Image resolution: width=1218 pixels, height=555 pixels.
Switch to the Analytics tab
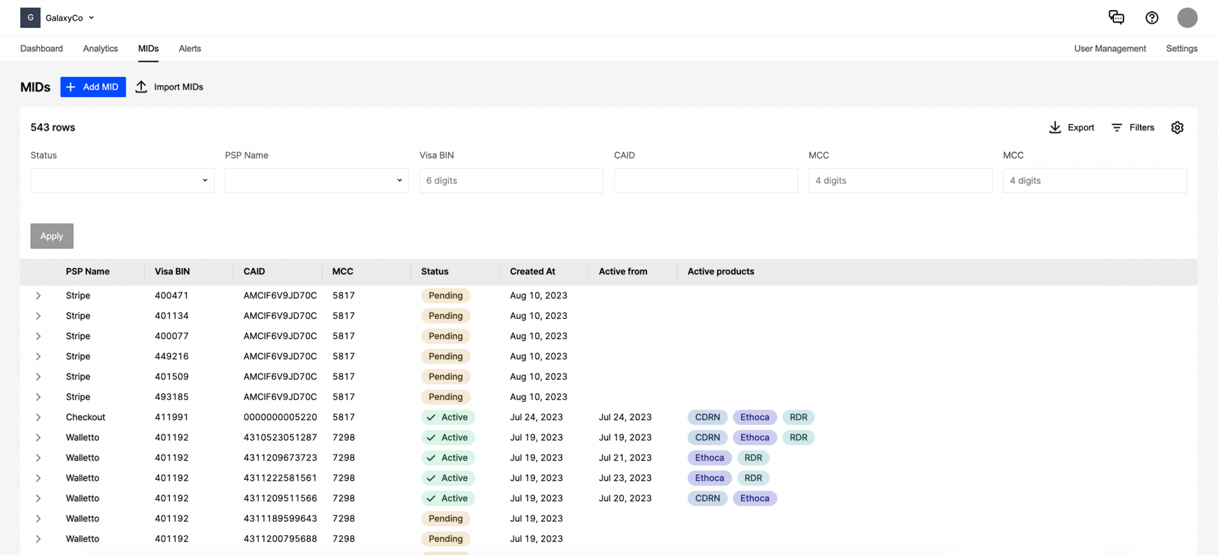click(x=100, y=48)
